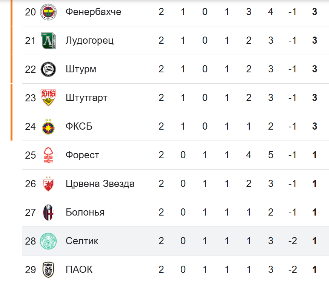
Task: Open the Црвена Звезда team link
Action: point(100,184)
